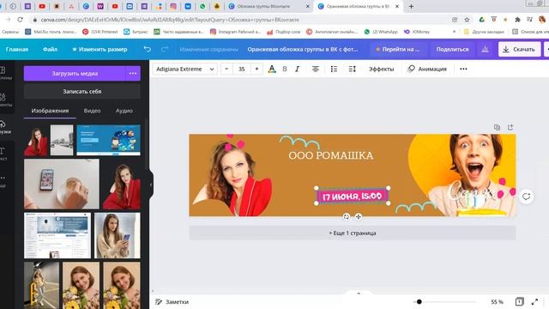Screen dimensions: 549x309
Task: Open text color picker
Action: [272, 69]
